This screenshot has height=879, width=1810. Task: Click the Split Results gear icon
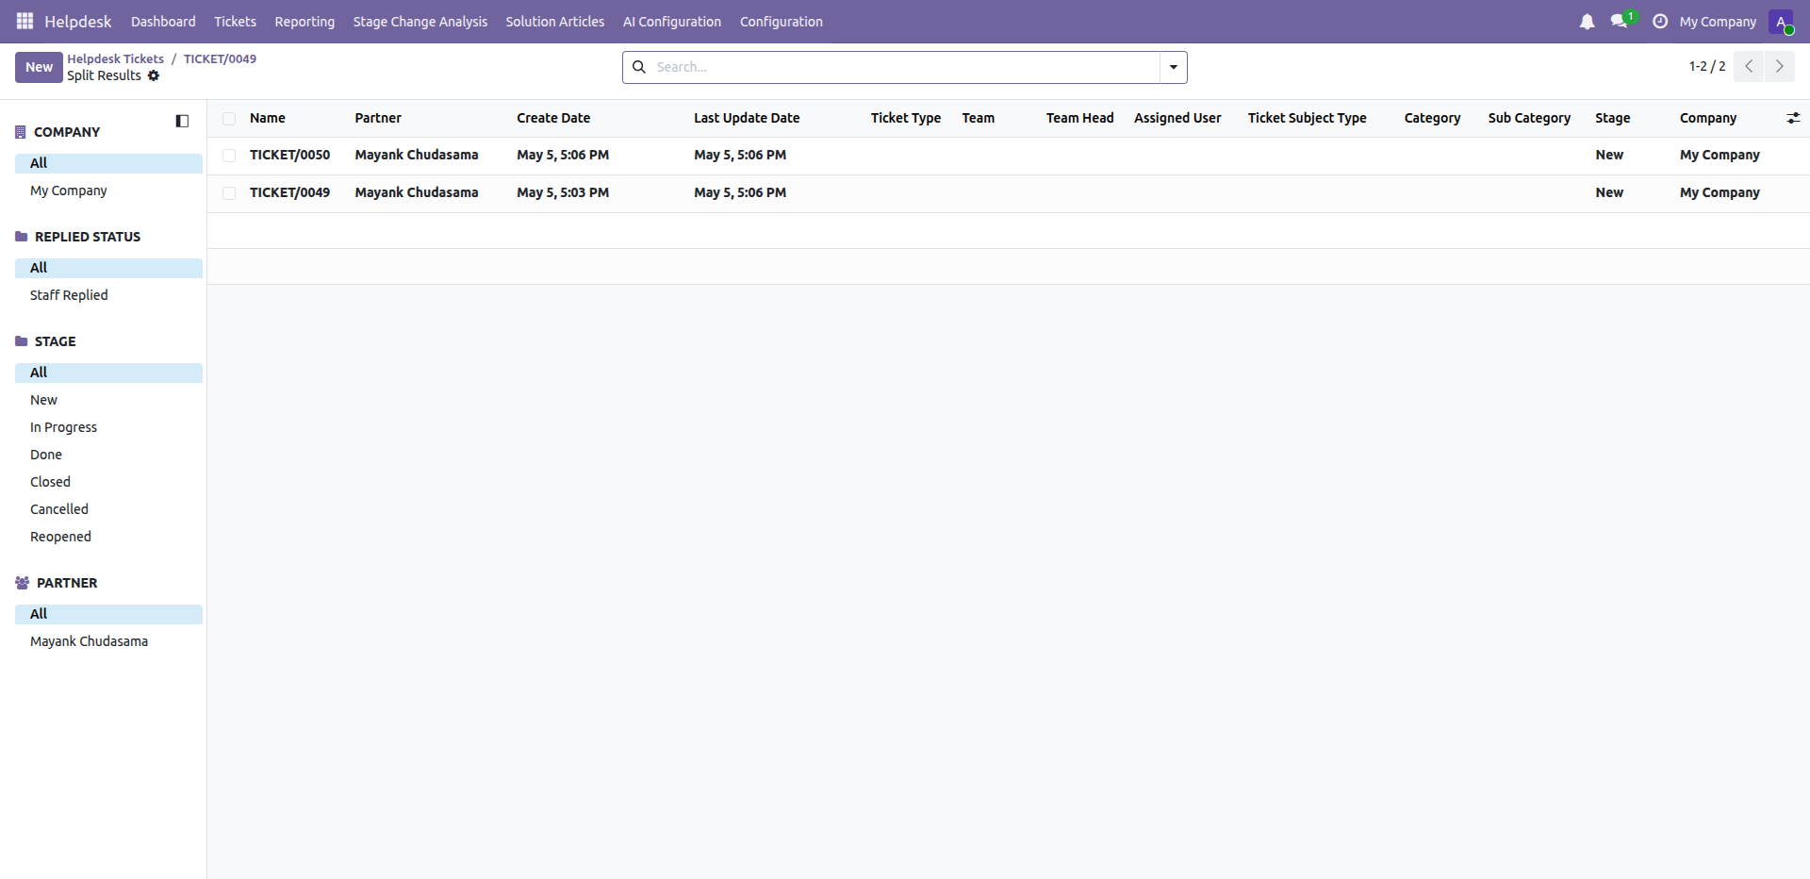154,75
